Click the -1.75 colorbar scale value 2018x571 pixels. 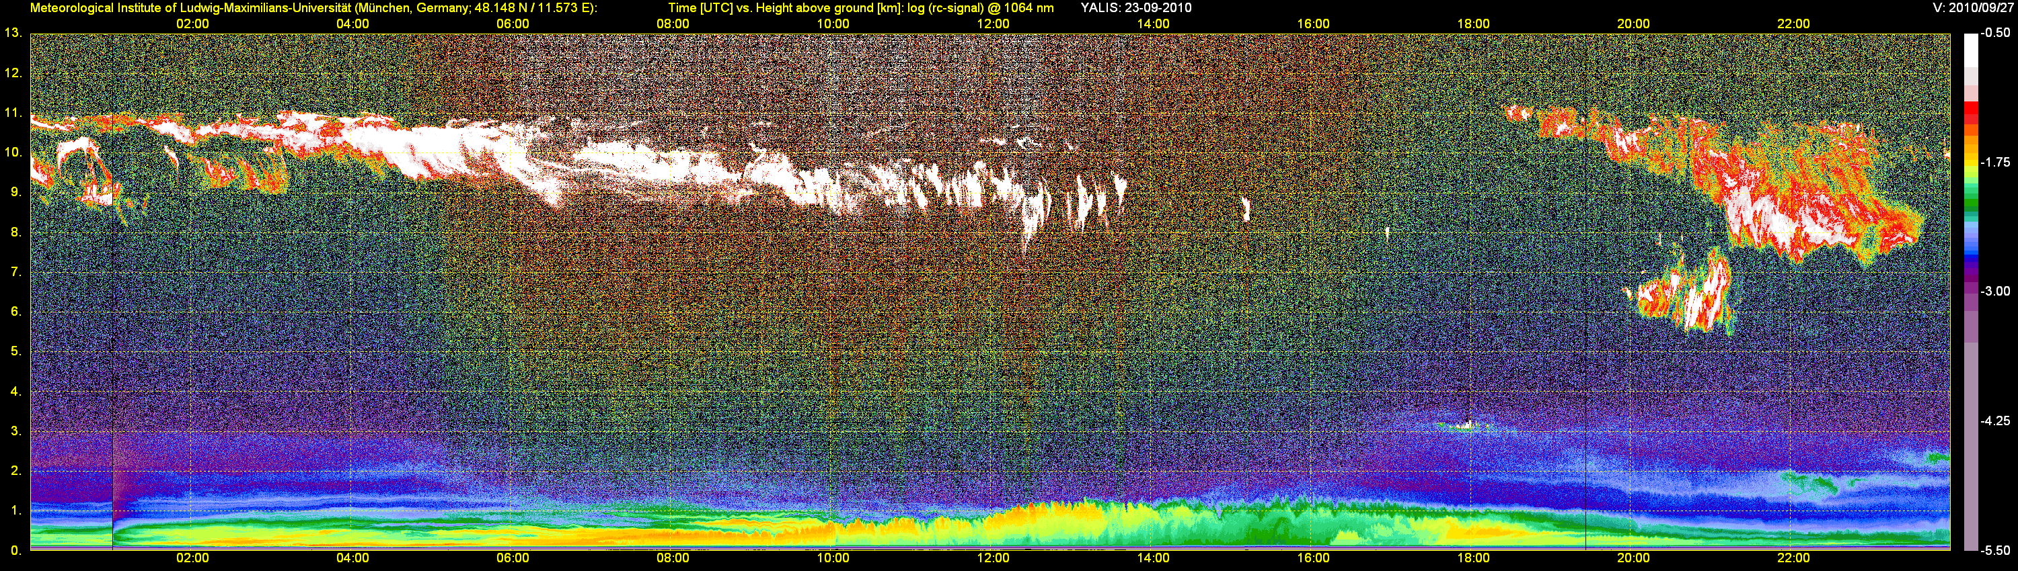click(x=1995, y=162)
